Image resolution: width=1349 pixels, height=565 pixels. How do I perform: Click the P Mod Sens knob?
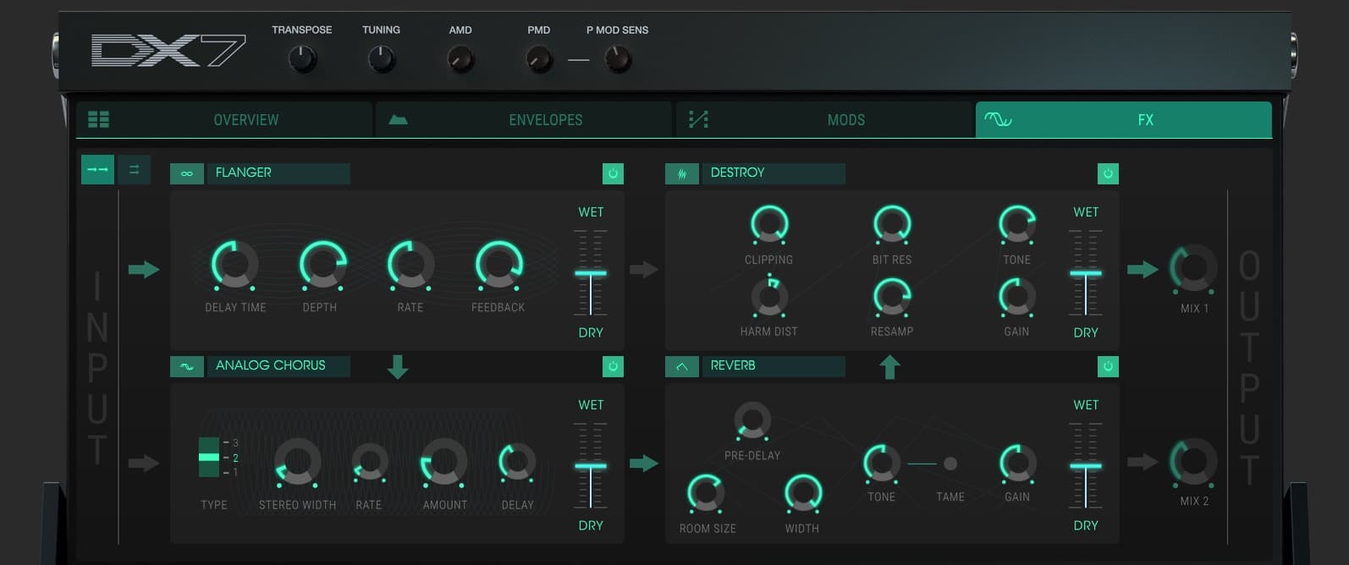click(618, 59)
